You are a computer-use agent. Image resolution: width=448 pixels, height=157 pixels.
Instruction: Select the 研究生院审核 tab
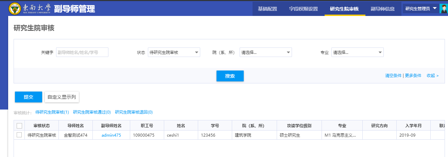coord(344,9)
